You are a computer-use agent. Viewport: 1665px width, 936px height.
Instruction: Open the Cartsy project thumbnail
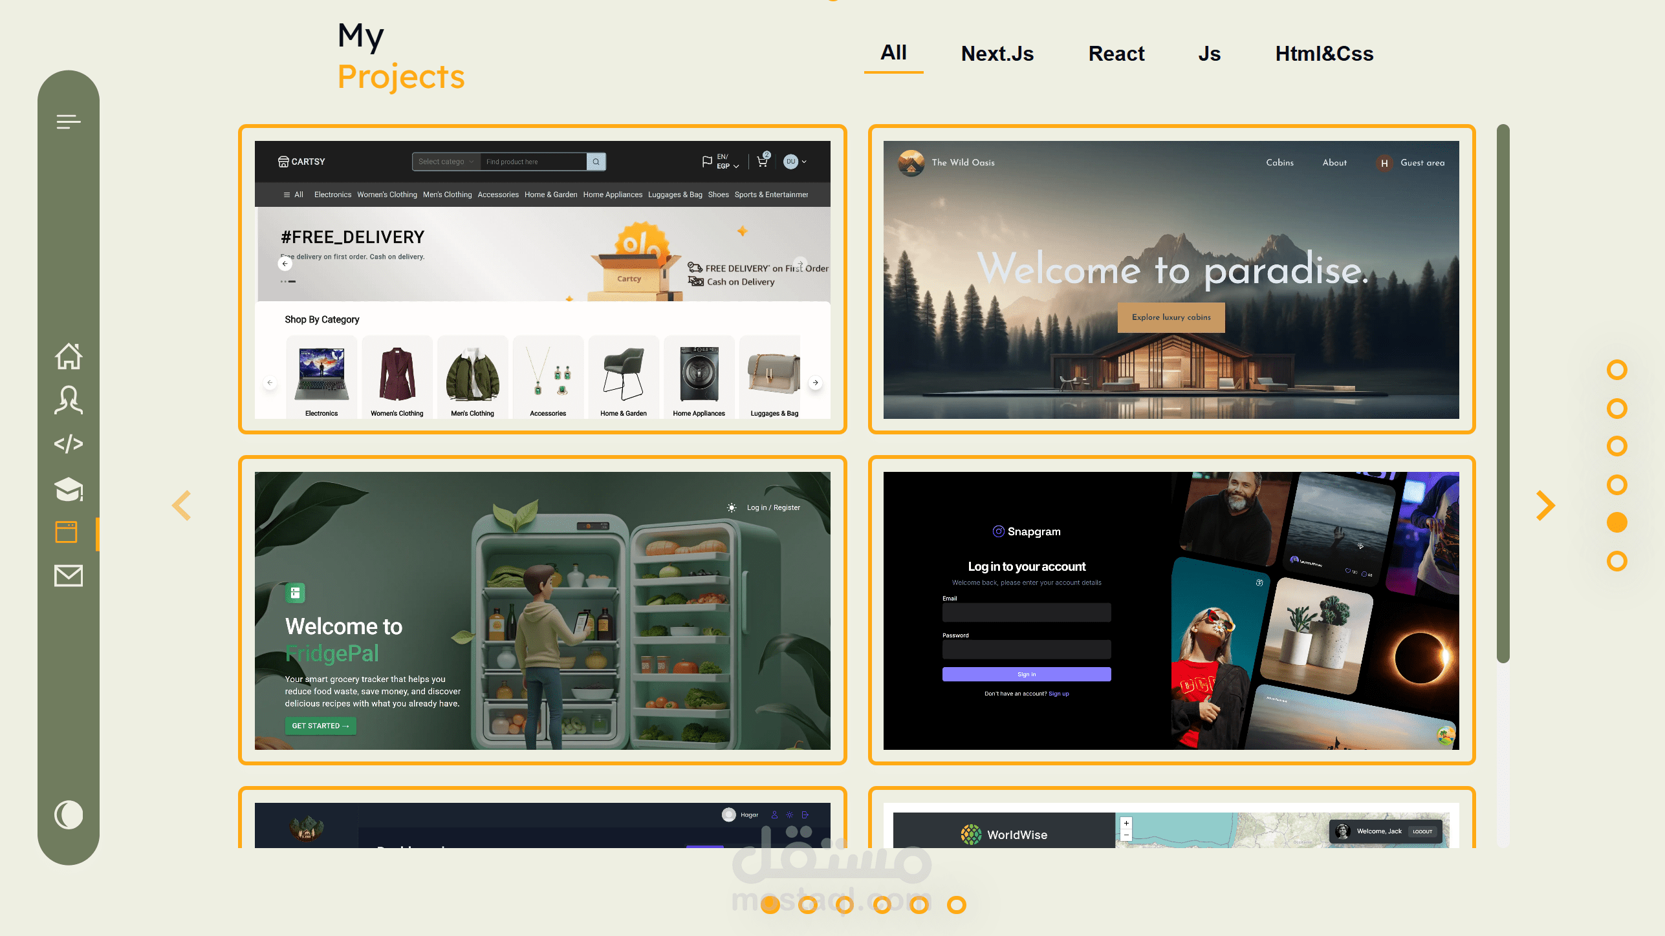(x=542, y=279)
